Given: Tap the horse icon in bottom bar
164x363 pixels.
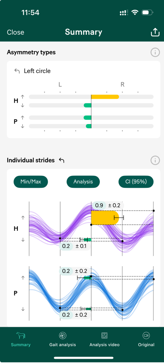Looking at the screenshot, I should (21, 335).
